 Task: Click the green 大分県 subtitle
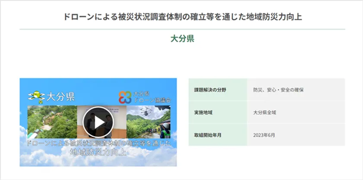(182, 39)
